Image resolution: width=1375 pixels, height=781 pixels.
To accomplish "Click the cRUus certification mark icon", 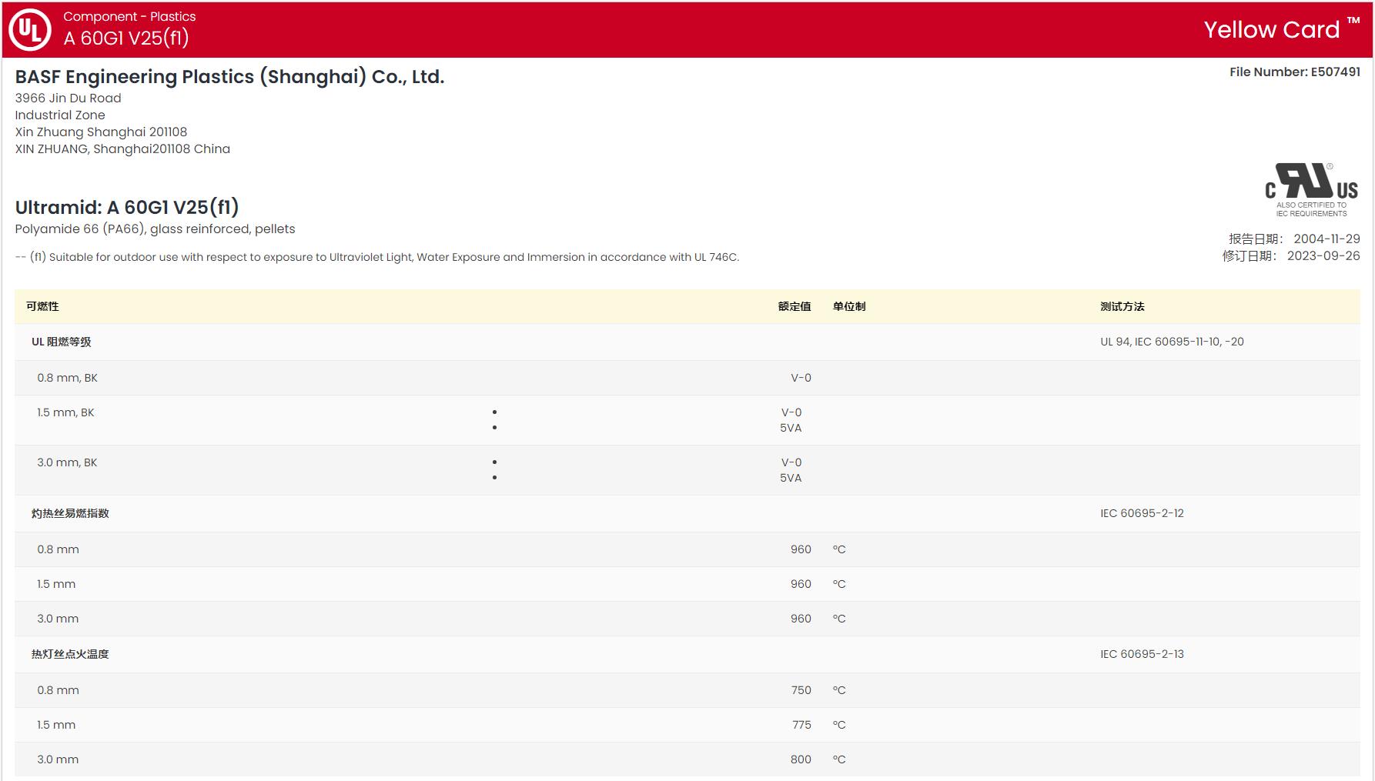I will [x=1311, y=189].
